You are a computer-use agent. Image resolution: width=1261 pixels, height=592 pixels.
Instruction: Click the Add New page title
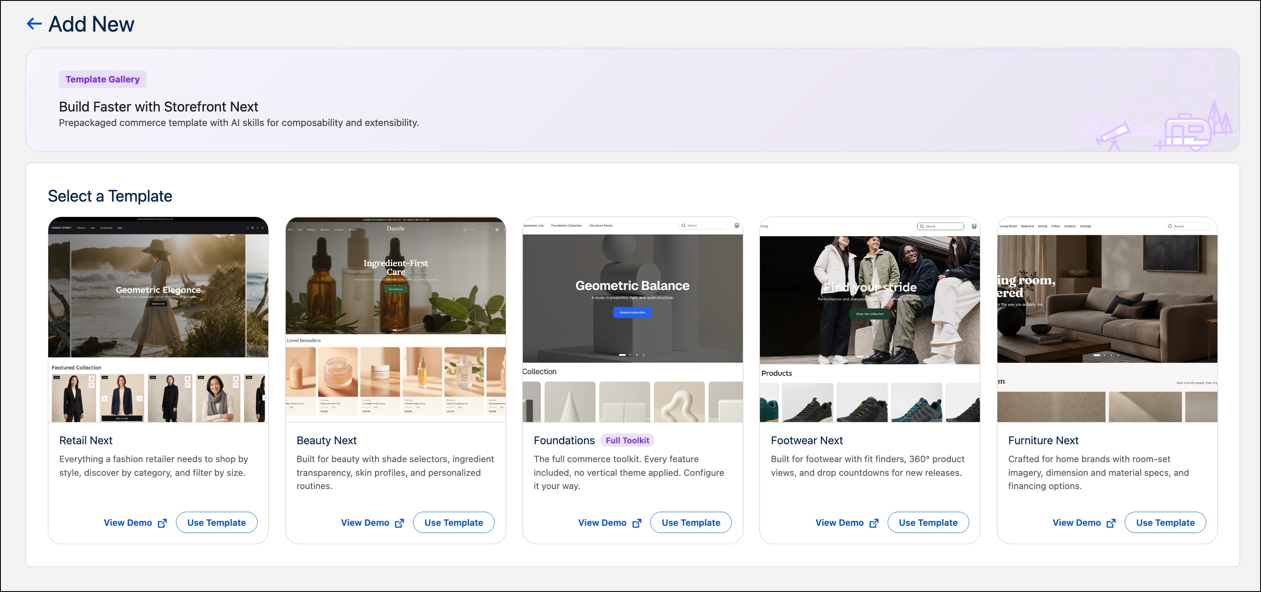pyautogui.click(x=91, y=24)
